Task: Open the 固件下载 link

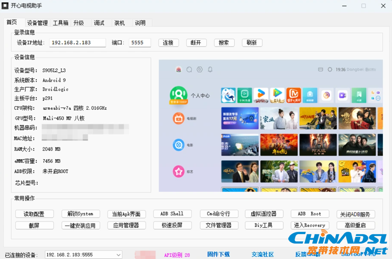Action: 218,254
